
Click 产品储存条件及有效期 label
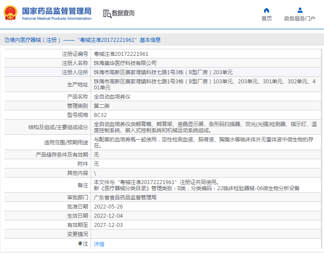pos(62,155)
